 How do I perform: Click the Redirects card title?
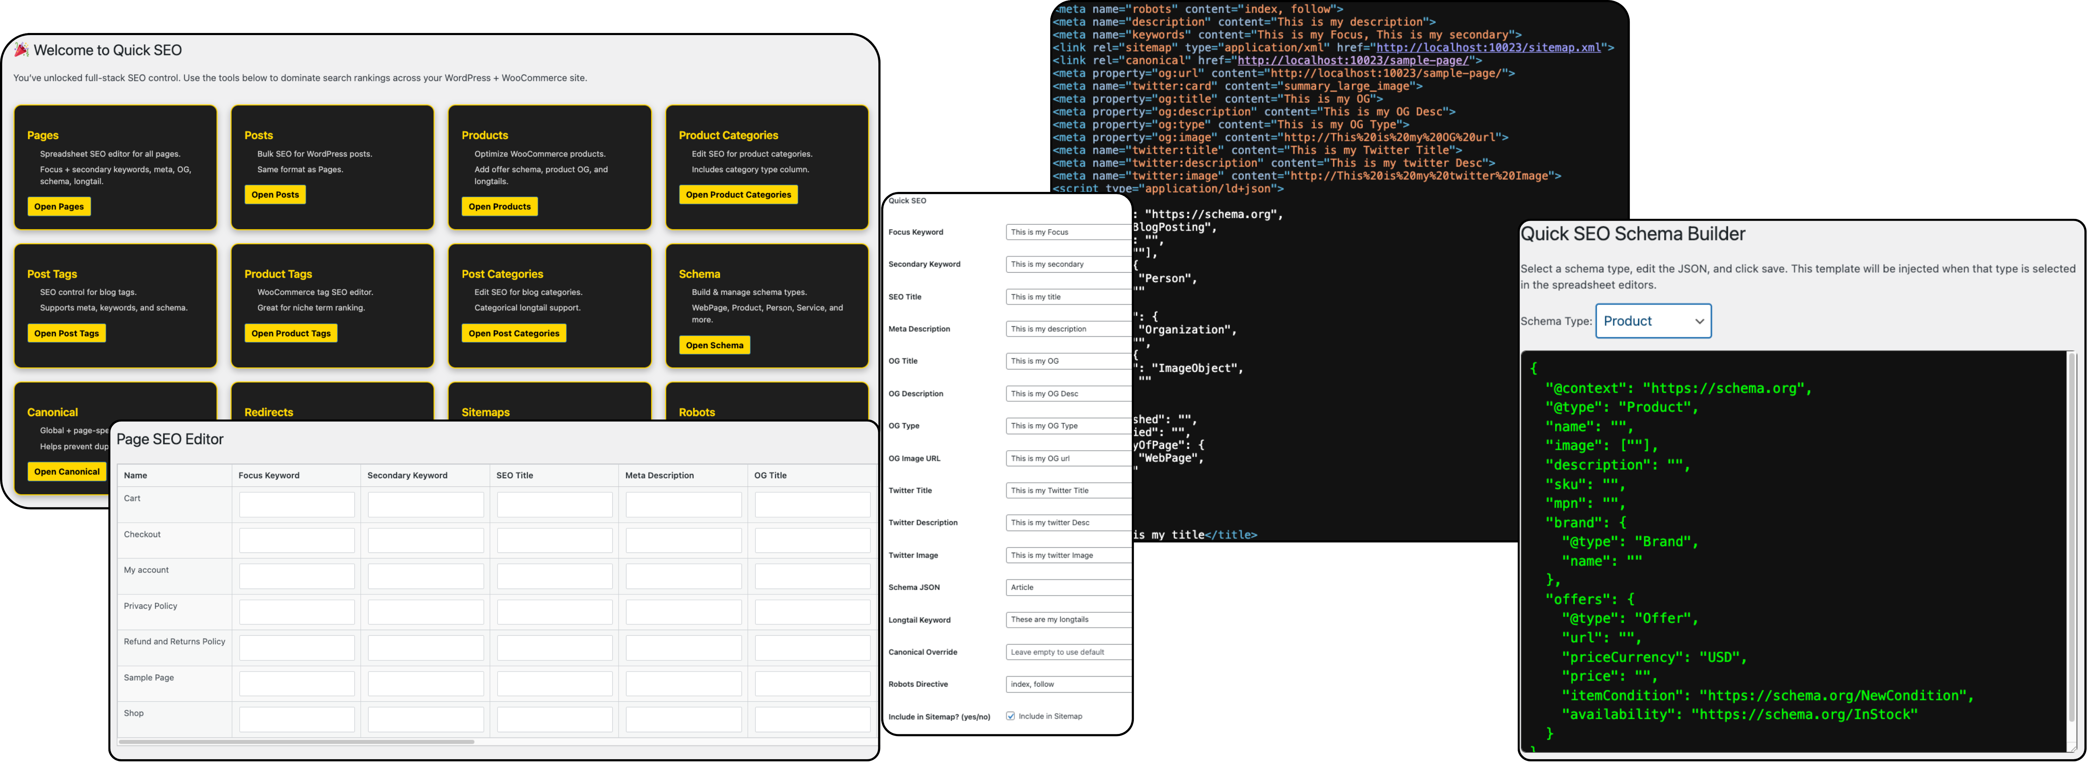coord(268,413)
